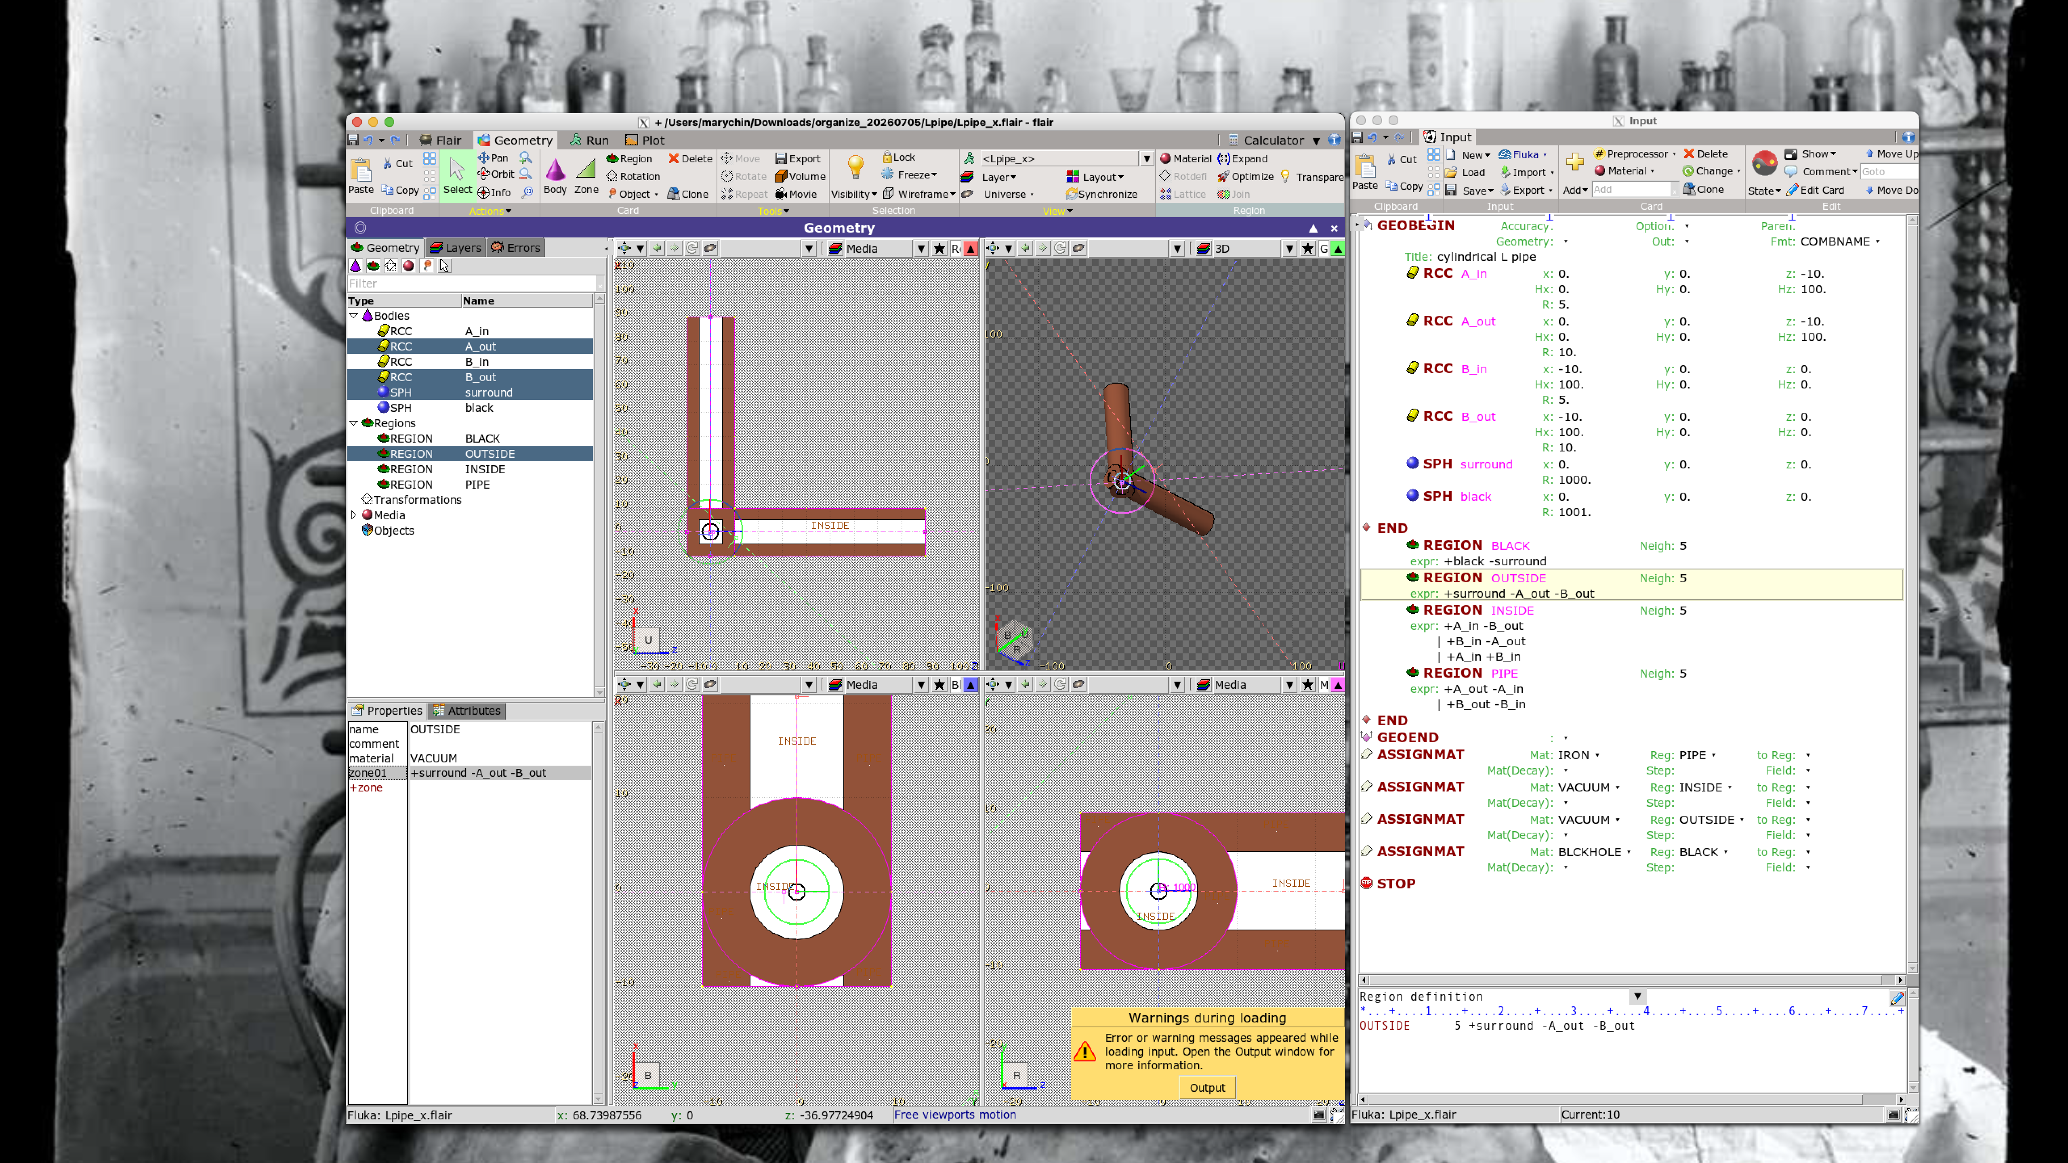Toggle the red triangle in top-left viewport

(x=971, y=249)
